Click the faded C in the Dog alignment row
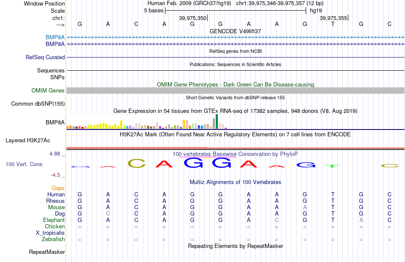This screenshot has width=405, height=262. pos(108,214)
